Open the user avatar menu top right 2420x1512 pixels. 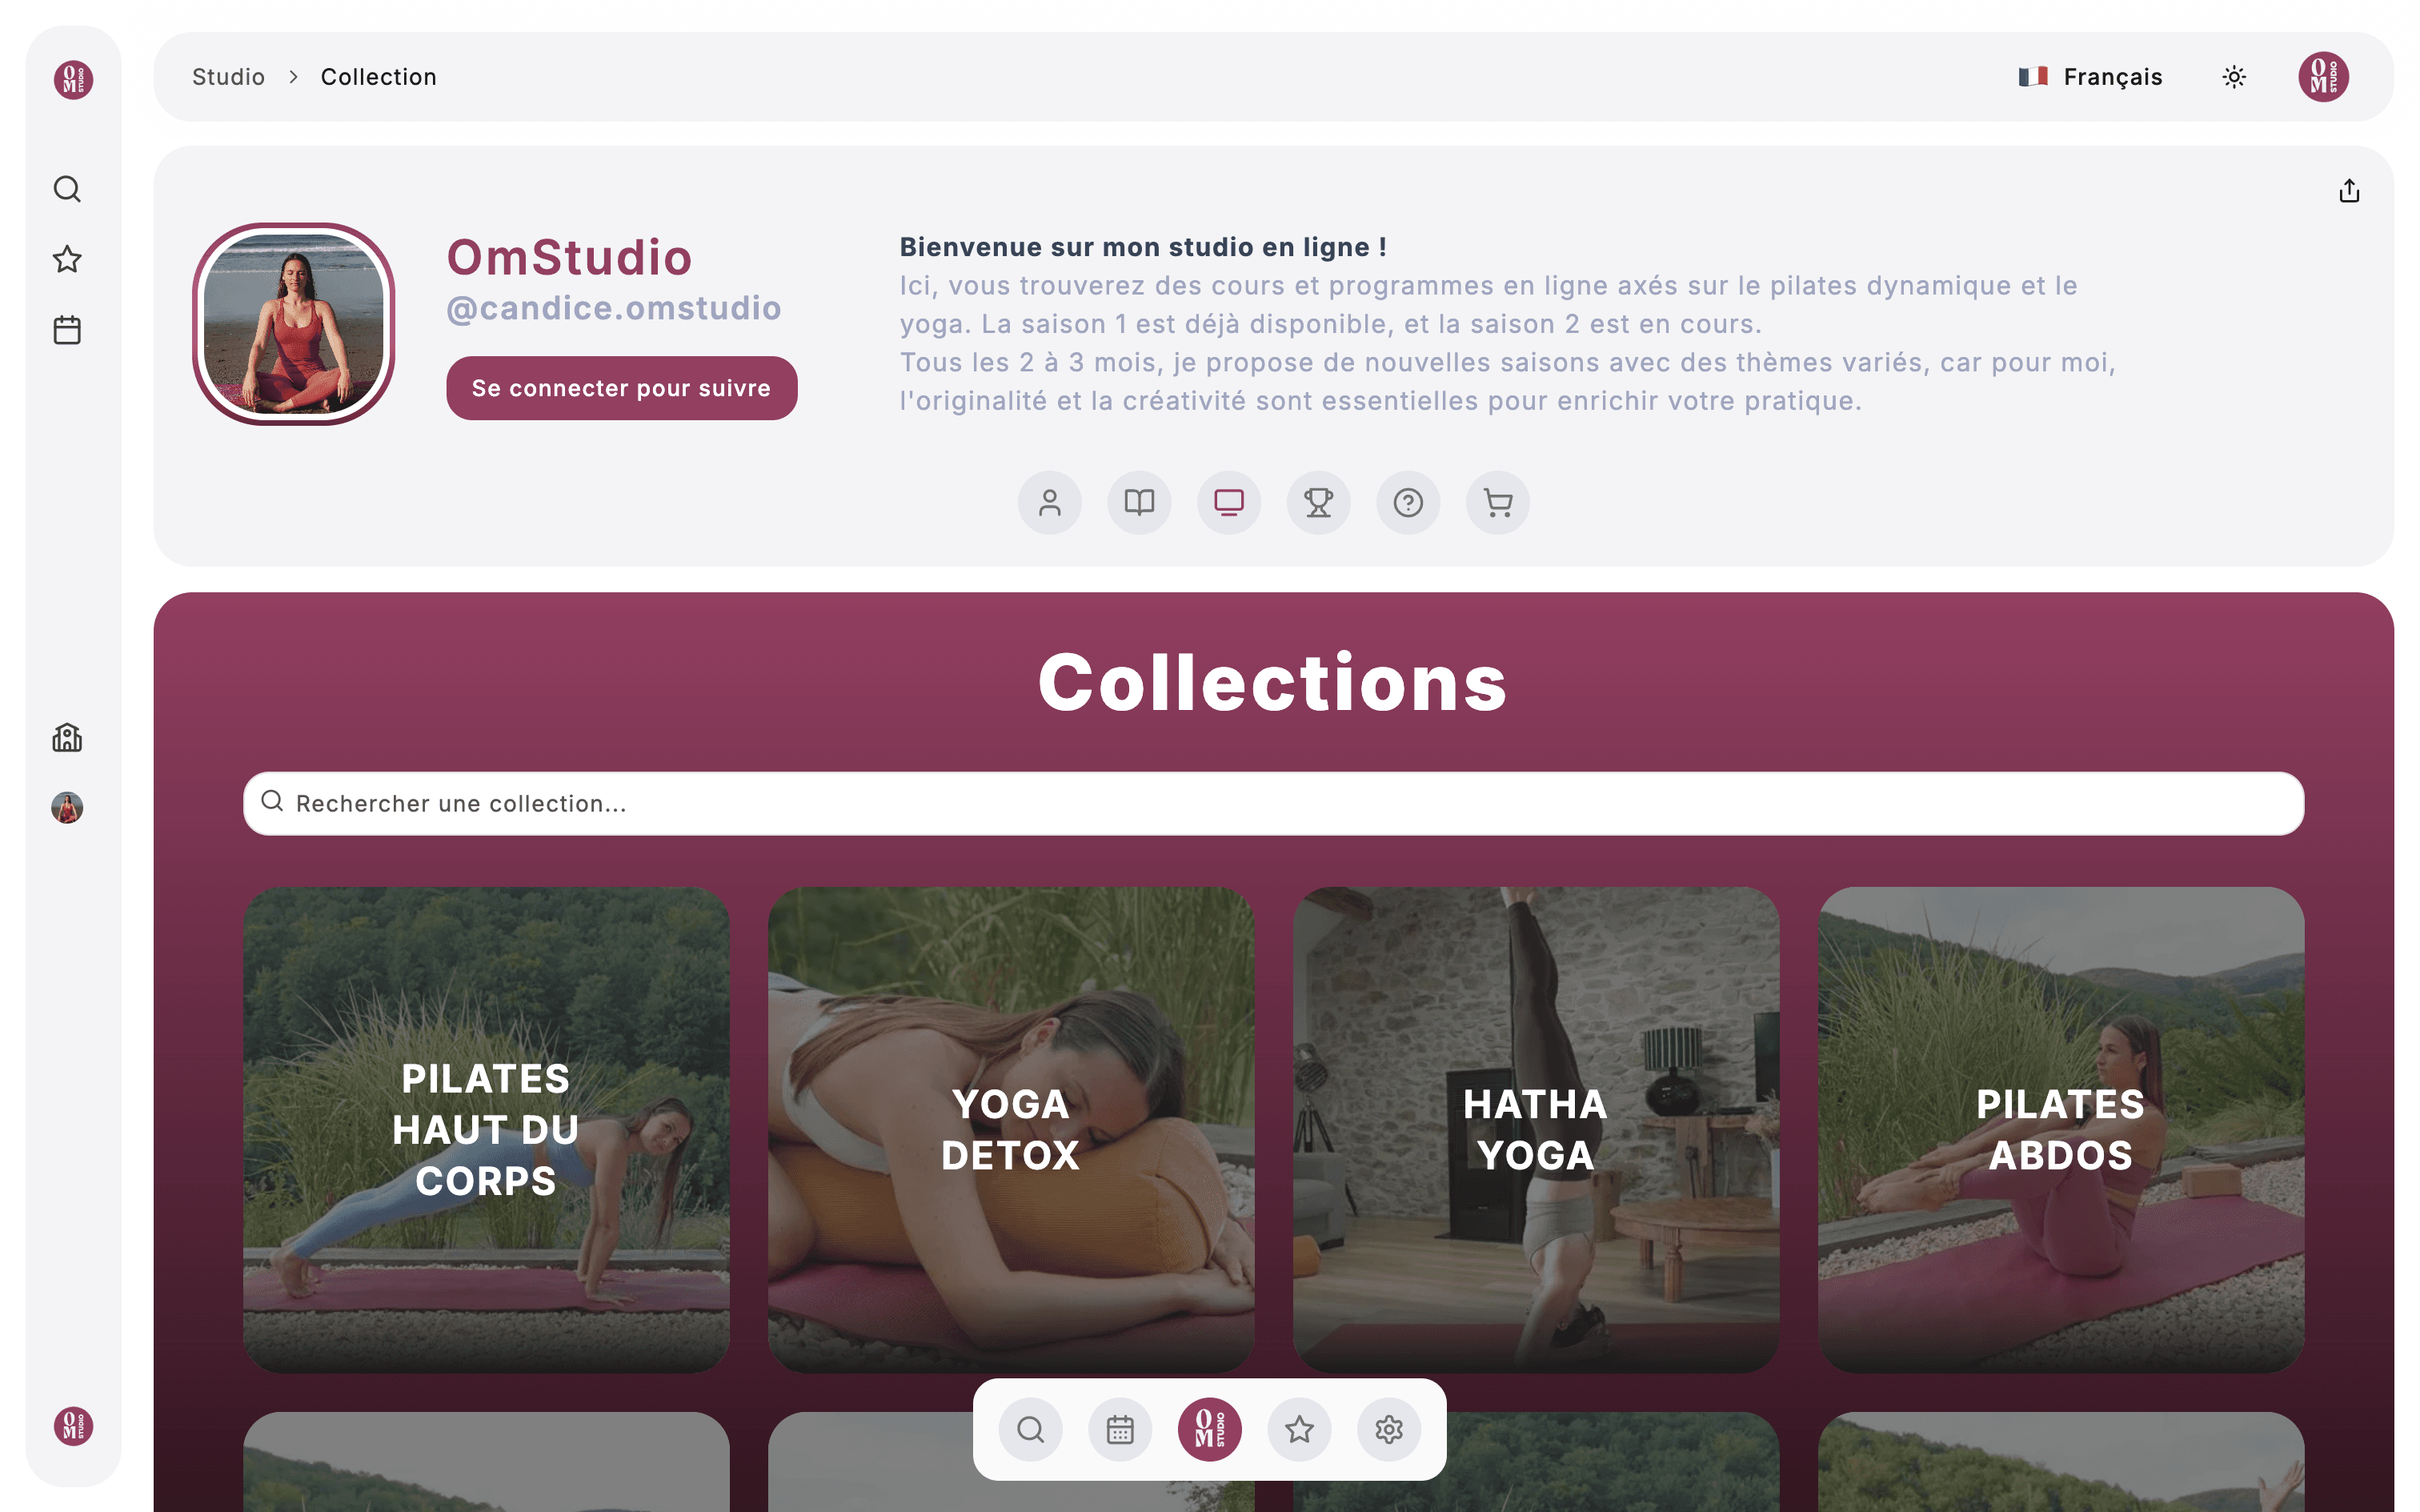2323,77
